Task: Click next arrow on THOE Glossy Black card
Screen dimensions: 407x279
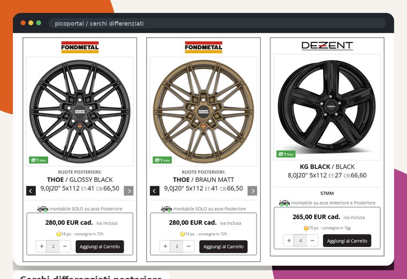Action: (x=129, y=191)
